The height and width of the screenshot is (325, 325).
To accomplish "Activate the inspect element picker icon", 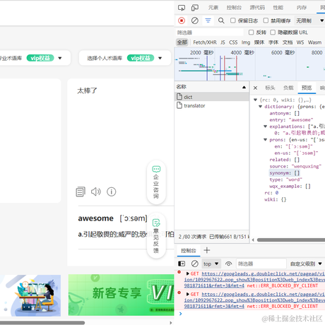I will 182,8.
